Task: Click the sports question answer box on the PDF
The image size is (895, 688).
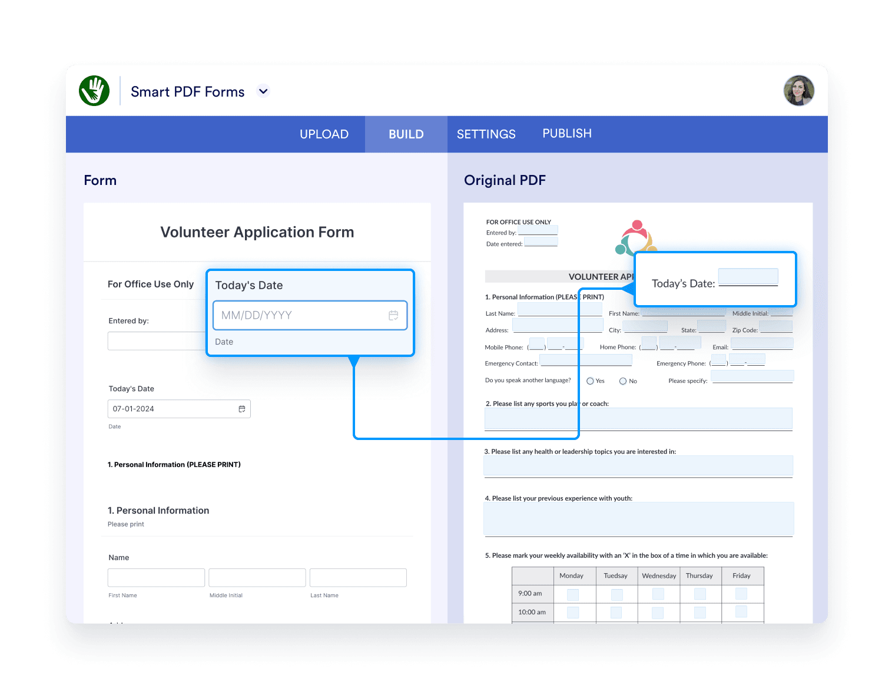Action: point(638,419)
